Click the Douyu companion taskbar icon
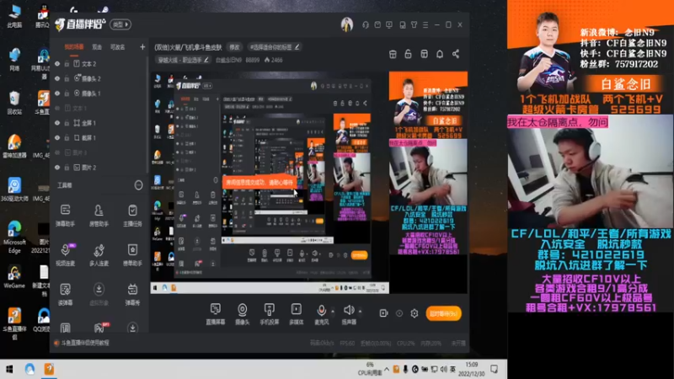 (x=49, y=369)
